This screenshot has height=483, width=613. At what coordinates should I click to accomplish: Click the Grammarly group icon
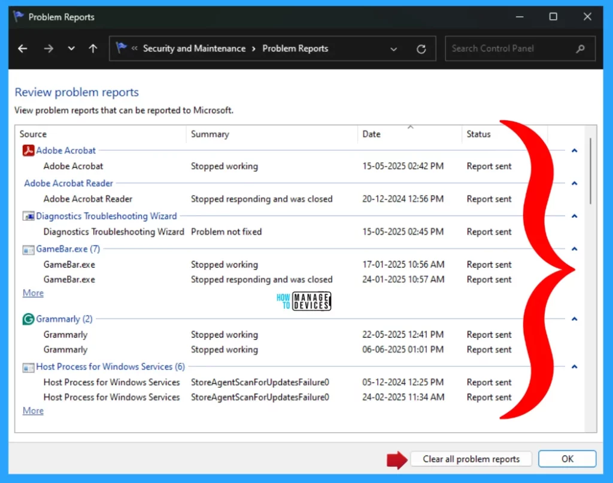pyautogui.click(x=28, y=319)
